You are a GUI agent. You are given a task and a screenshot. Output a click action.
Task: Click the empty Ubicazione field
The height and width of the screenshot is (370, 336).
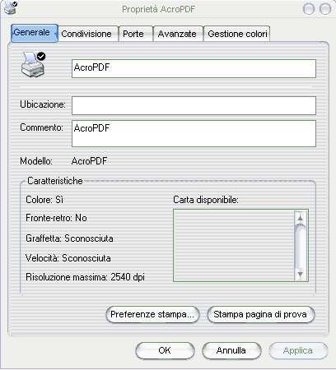(x=194, y=105)
